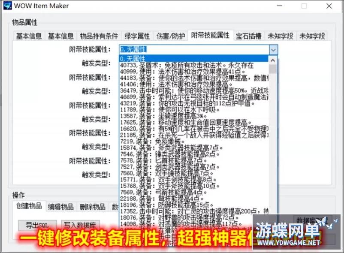Open the 绿字属性 tab
Screen dimensions: 344x253
pos(137,36)
